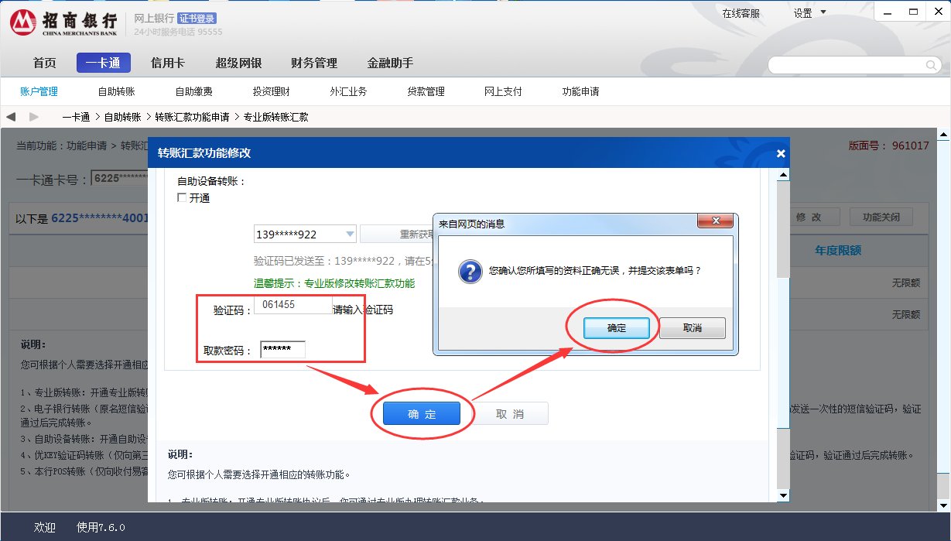Image resolution: width=951 pixels, height=541 pixels.
Task: Open the 139*****922 phone number dropdown
Action: click(350, 233)
